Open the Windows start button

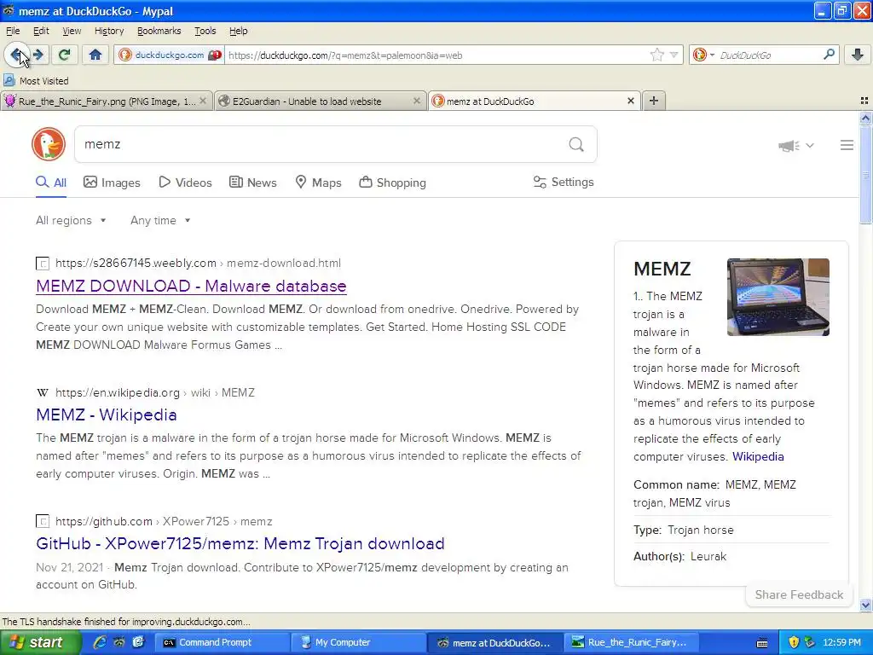(x=41, y=642)
